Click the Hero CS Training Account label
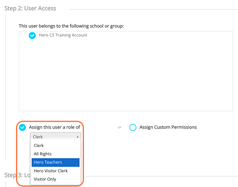This screenshot has height=187, width=238. pos(63,35)
